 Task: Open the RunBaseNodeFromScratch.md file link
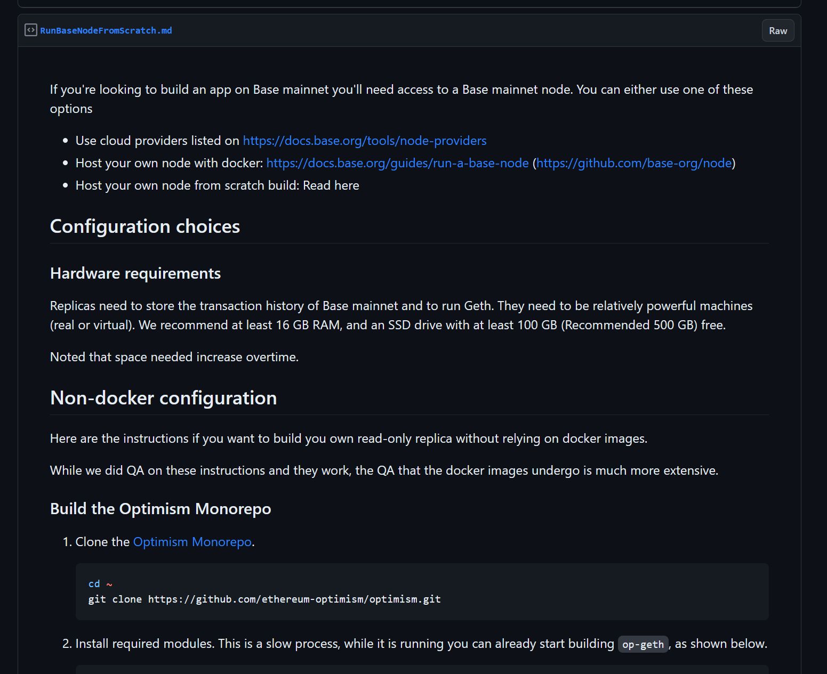pyautogui.click(x=106, y=31)
